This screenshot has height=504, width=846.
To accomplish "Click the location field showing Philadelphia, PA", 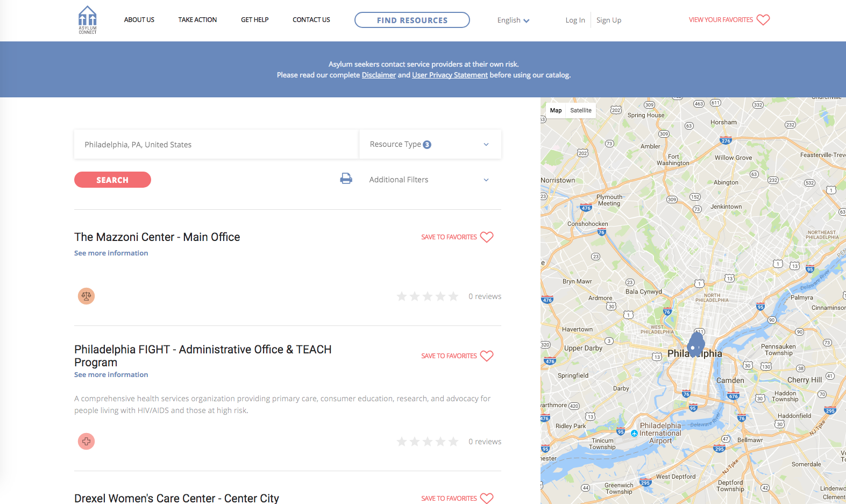I will point(216,144).
